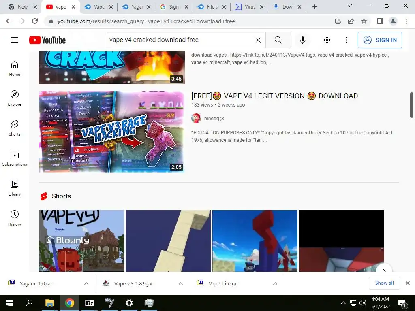This screenshot has width=415, height=311.
Task: Switch to the Vape tab
Action: pyautogui.click(x=99, y=7)
